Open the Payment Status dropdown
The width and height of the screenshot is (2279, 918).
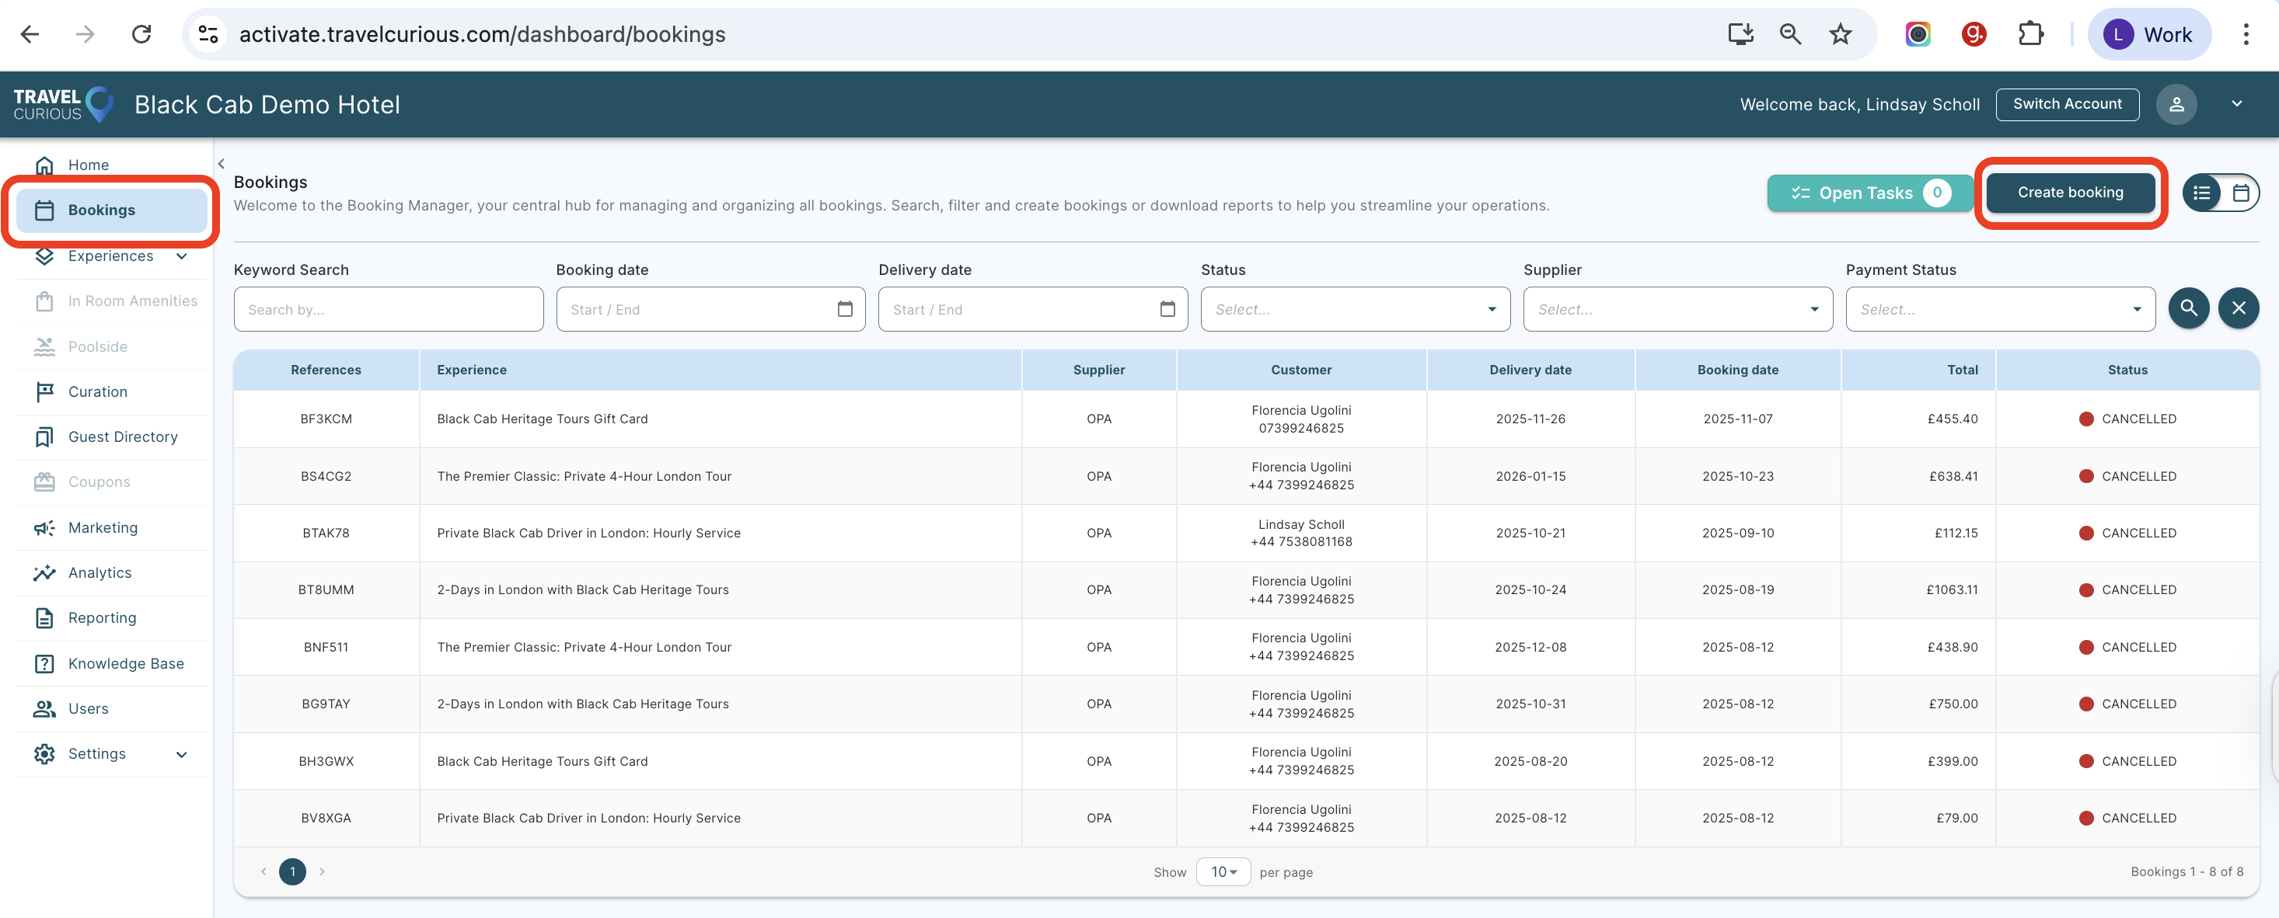pyautogui.click(x=1999, y=308)
